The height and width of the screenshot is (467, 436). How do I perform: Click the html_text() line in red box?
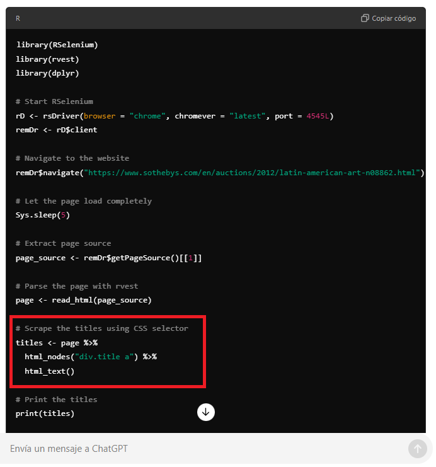coord(49,371)
